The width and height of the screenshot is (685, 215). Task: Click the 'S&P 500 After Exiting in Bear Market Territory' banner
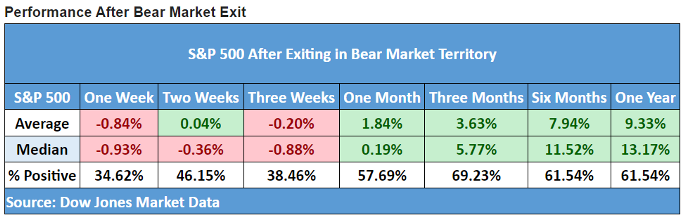pos(342,54)
